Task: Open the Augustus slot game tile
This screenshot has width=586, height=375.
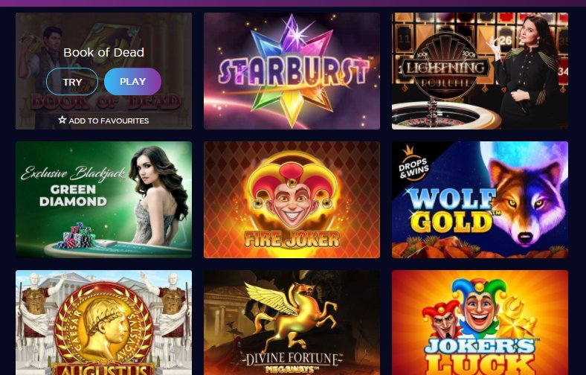Action: coord(103,322)
